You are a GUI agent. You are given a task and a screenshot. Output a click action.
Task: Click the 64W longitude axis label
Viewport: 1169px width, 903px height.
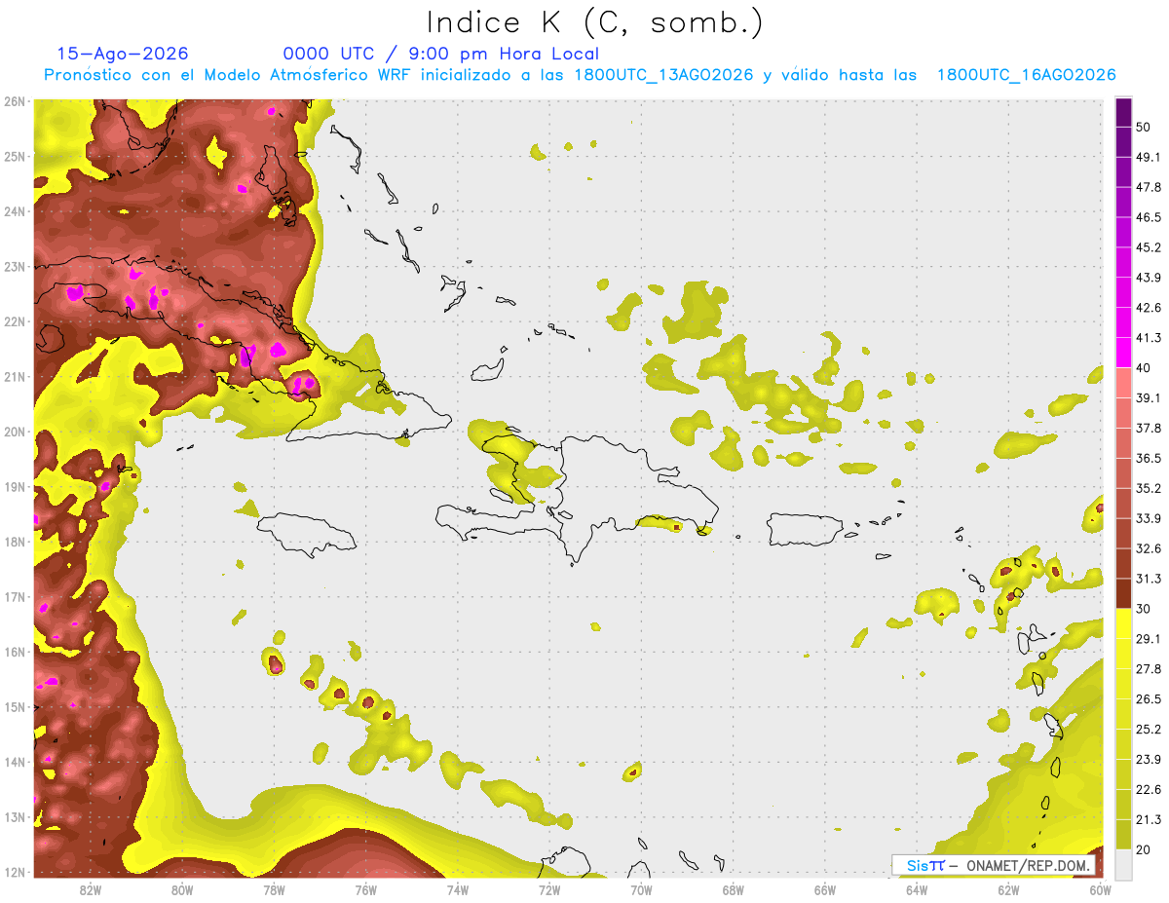(x=916, y=889)
